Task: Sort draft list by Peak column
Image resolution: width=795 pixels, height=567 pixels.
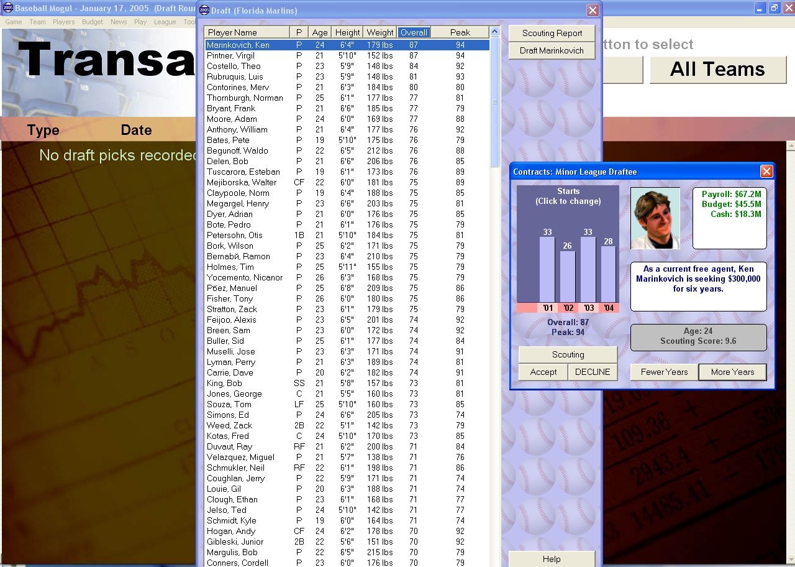Action: (x=460, y=32)
